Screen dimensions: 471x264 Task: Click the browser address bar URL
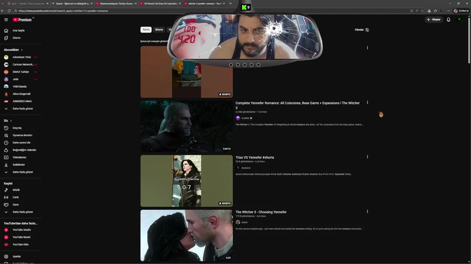pos(63,11)
